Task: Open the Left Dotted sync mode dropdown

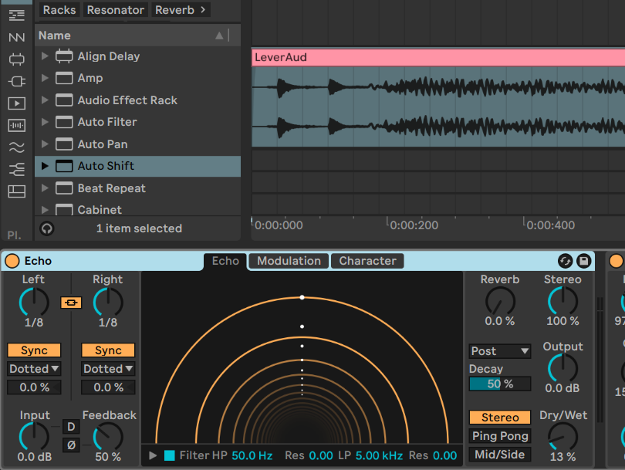Action: click(34, 369)
